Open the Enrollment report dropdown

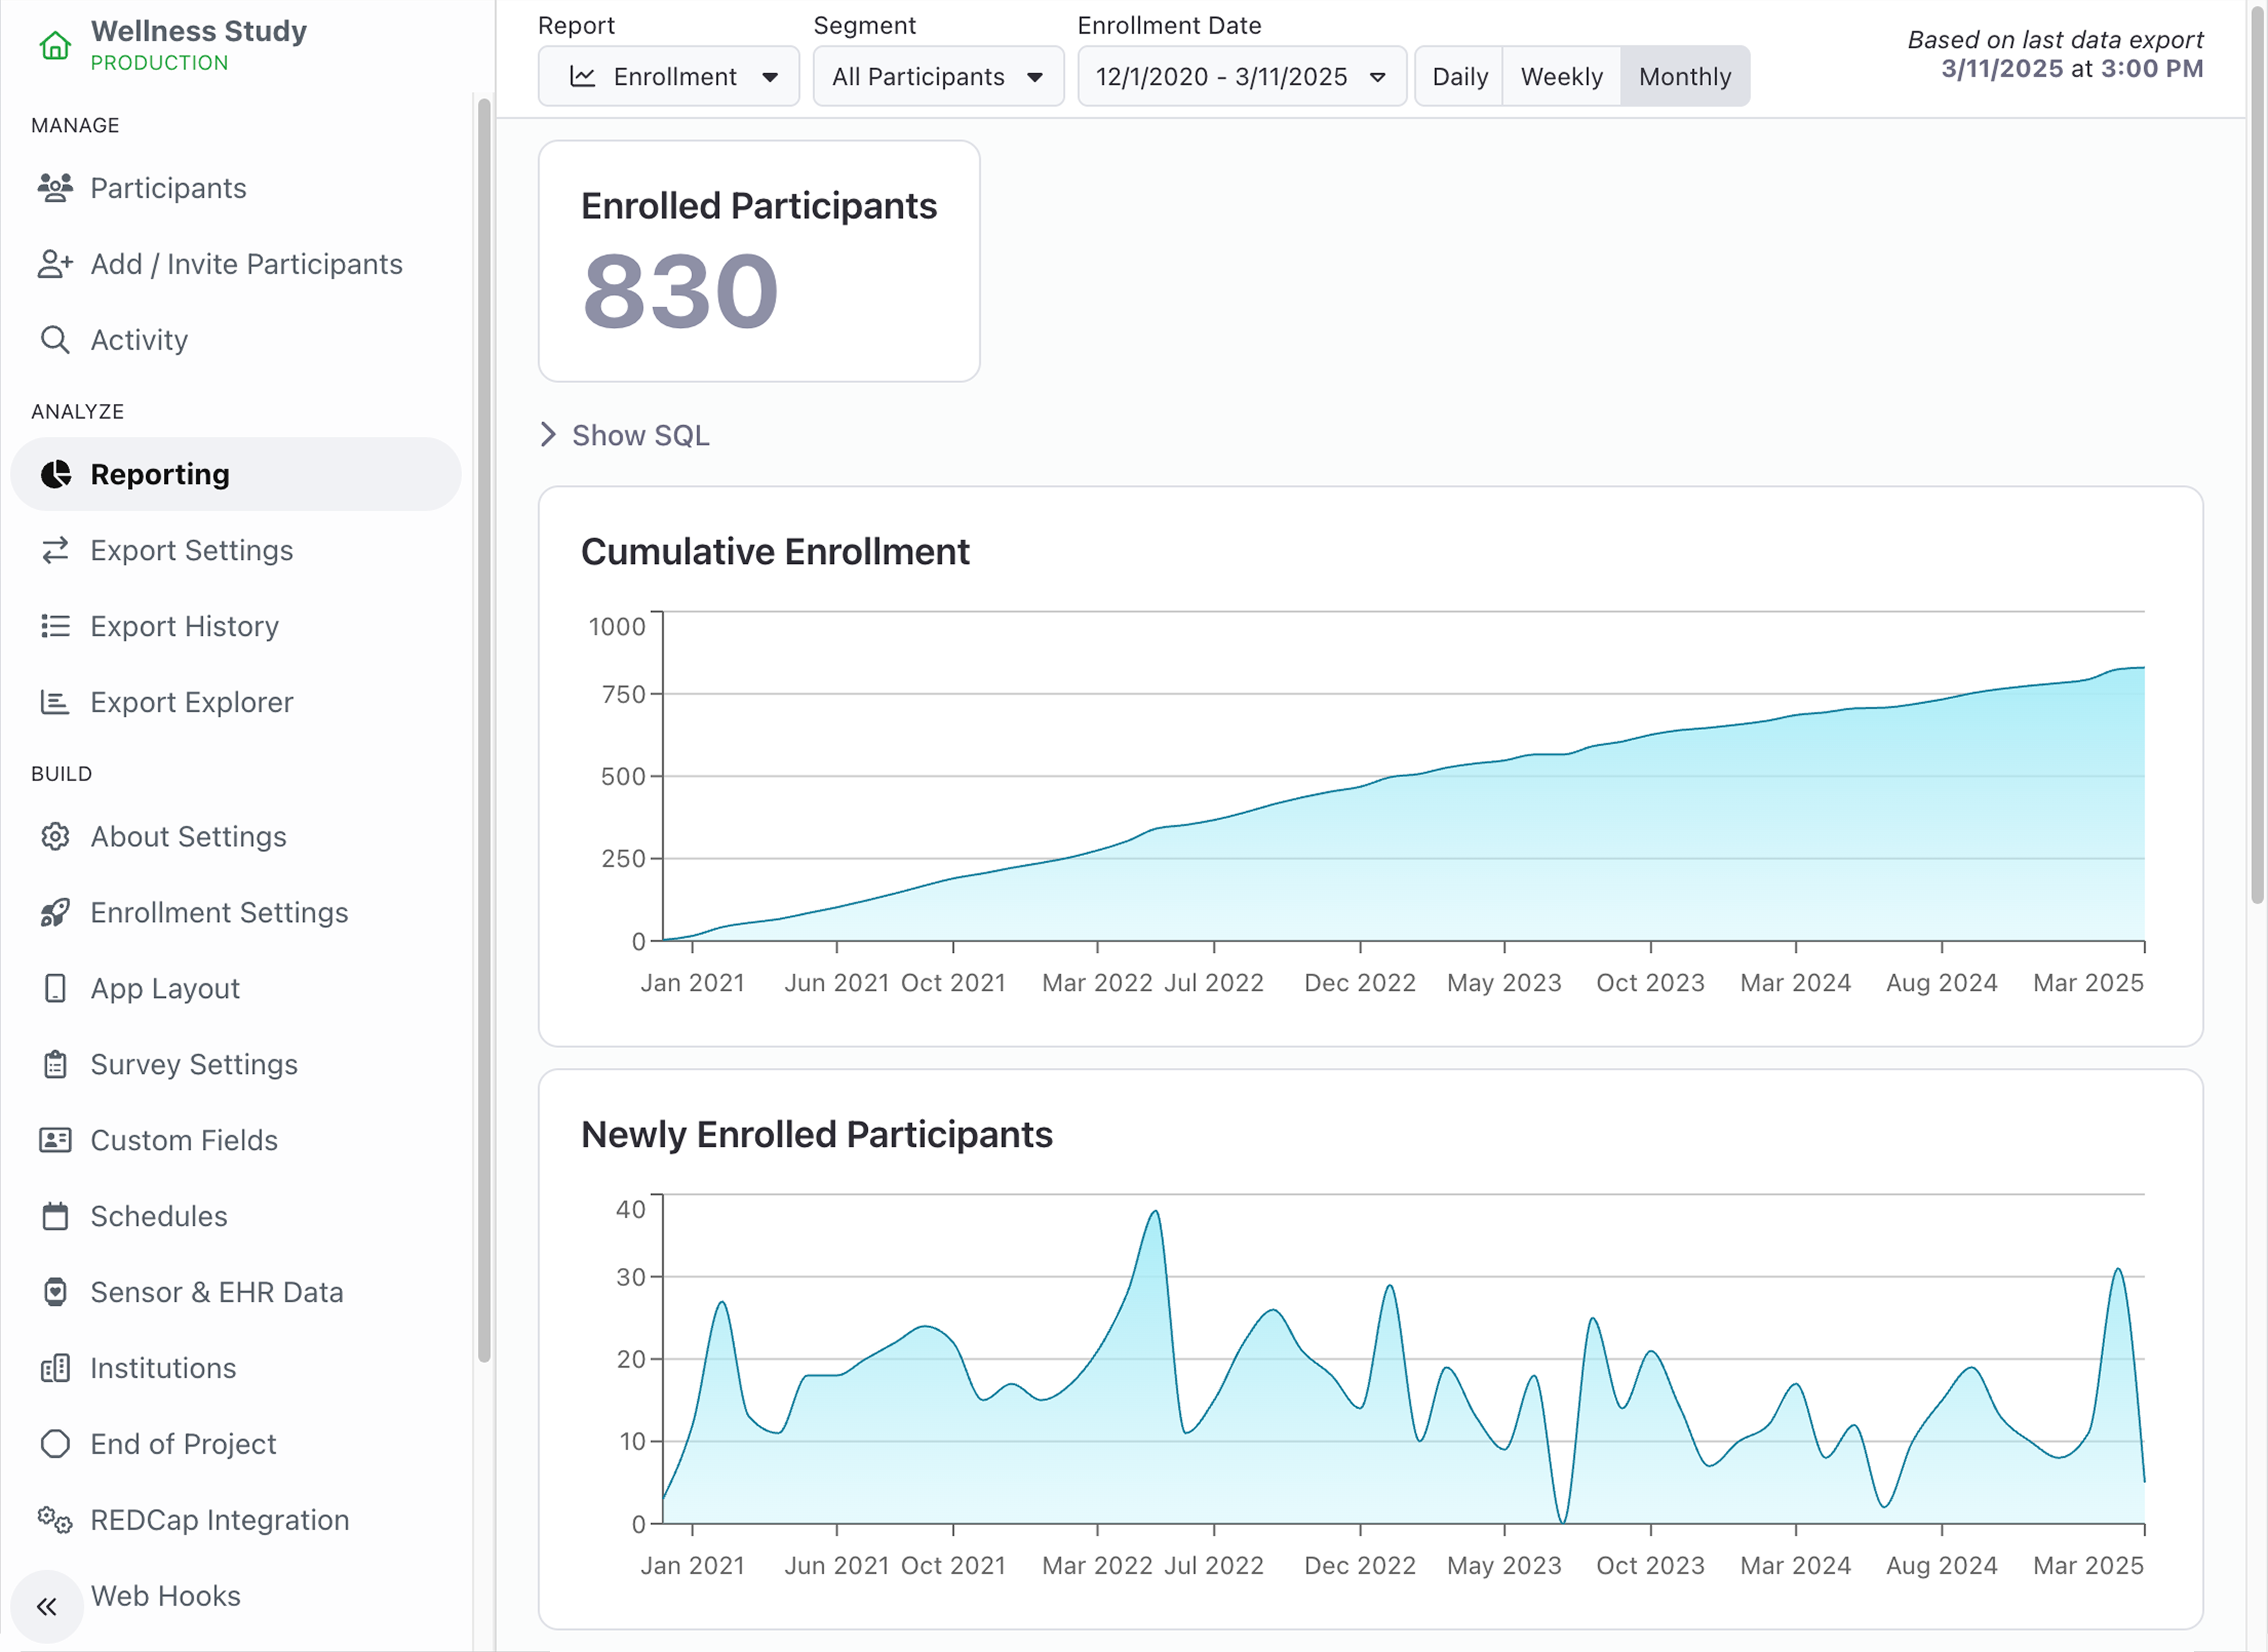669,77
